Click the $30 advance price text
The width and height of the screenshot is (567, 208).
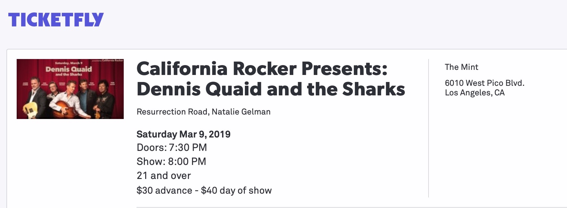coord(164,190)
